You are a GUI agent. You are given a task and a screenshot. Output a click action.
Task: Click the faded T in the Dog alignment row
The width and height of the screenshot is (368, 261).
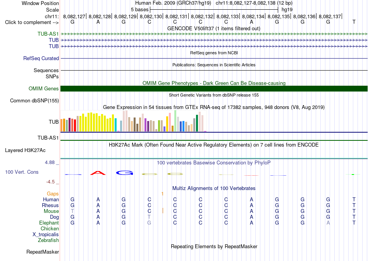[x=149, y=217]
